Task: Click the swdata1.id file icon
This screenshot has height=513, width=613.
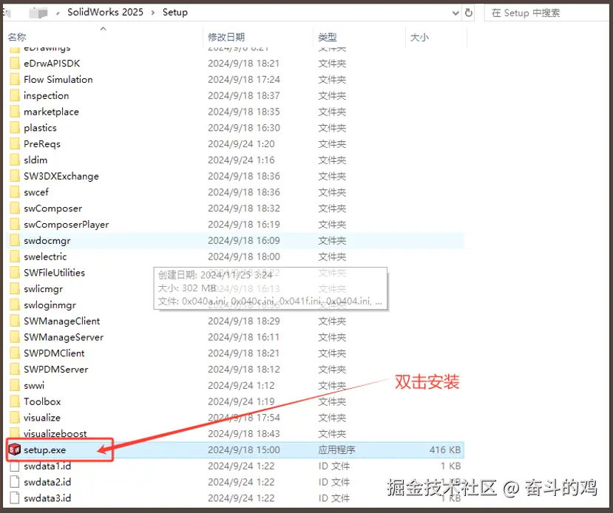Action: click(15, 466)
